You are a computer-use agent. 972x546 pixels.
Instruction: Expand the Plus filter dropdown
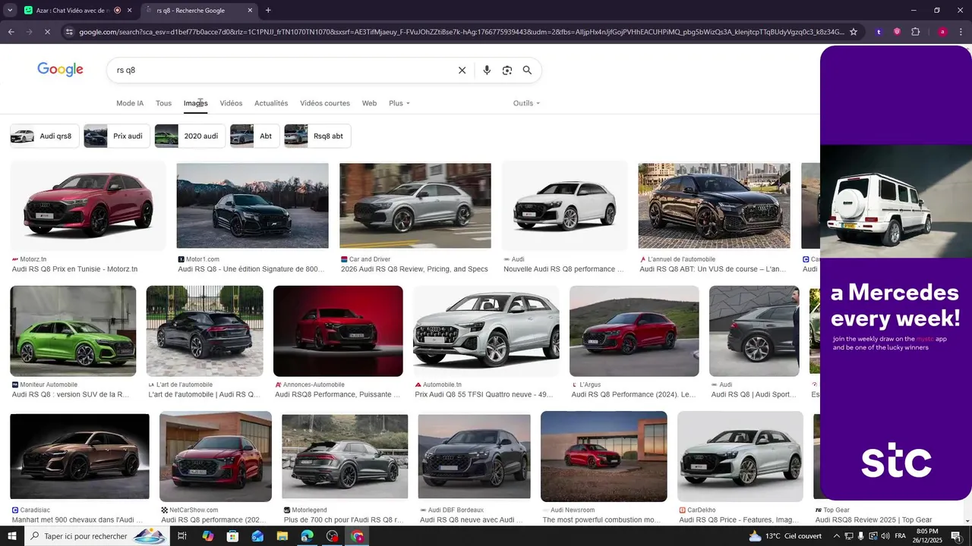399,103
